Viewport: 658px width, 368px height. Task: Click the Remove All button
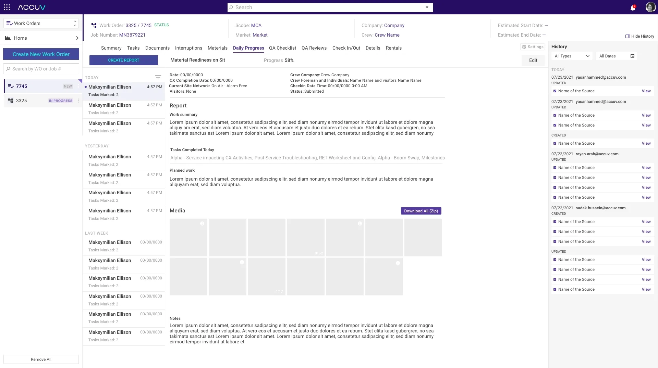tap(41, 359)
